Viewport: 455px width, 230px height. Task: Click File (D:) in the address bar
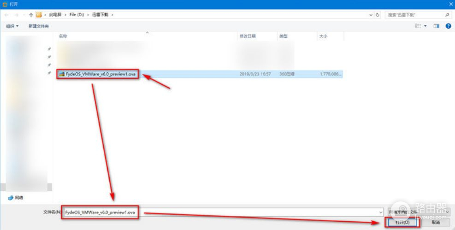tap(77, 15)
